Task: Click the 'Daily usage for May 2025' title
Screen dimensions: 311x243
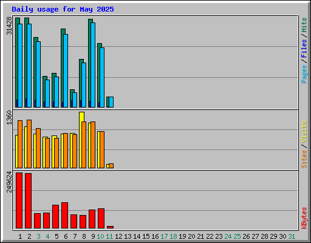Action: tap(63, 9)
